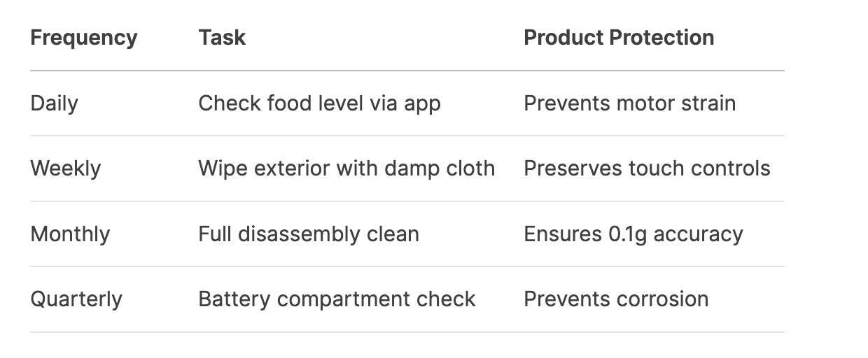Click the 'Prevents corrosion' cell
The image size is (868, 358).
tap(616, 299)
